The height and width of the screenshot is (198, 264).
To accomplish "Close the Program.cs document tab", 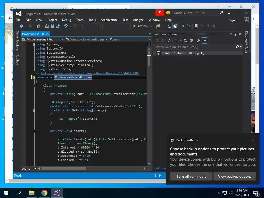I will coord(47,34).
